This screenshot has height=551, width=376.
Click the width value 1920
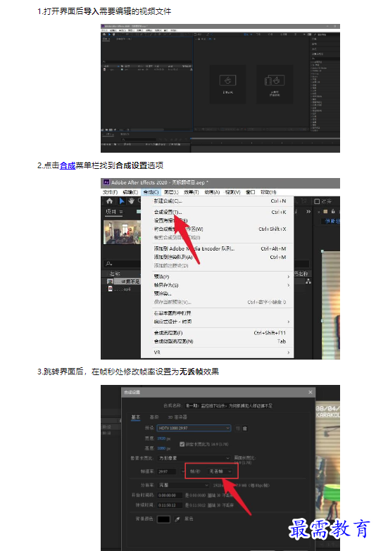coord(161,438)
